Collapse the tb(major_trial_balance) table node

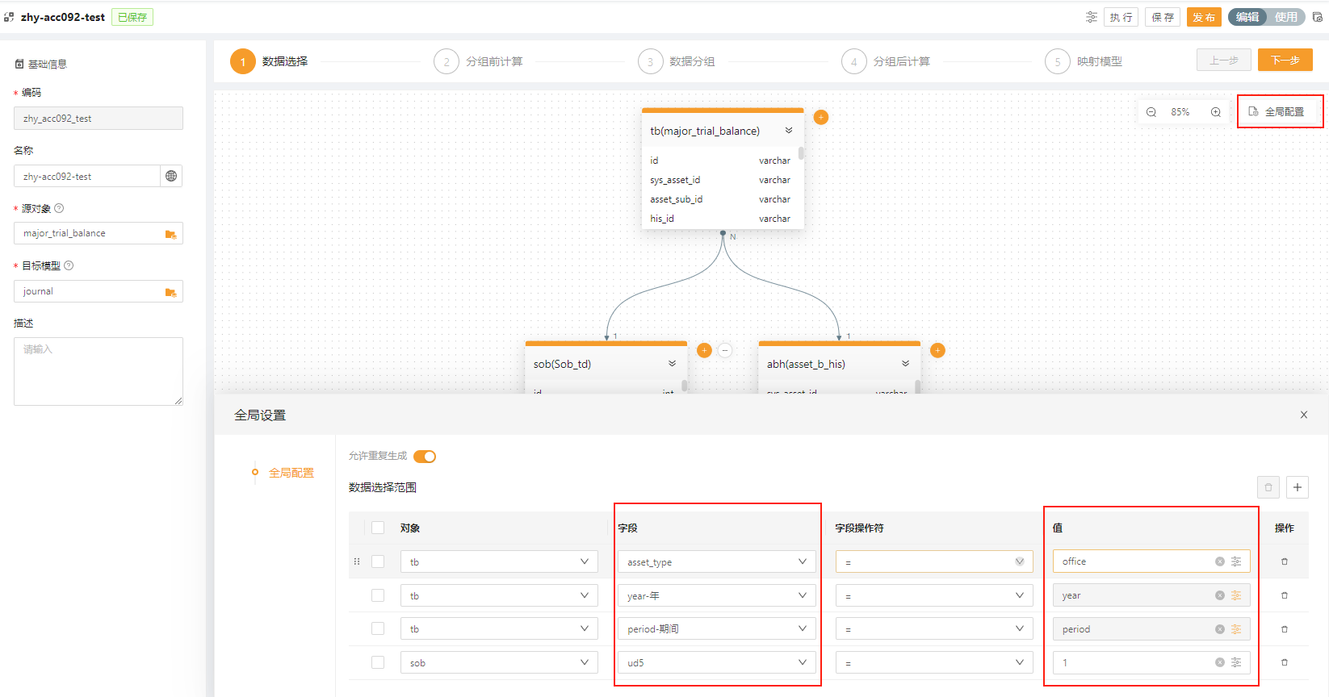click(789, 131)
